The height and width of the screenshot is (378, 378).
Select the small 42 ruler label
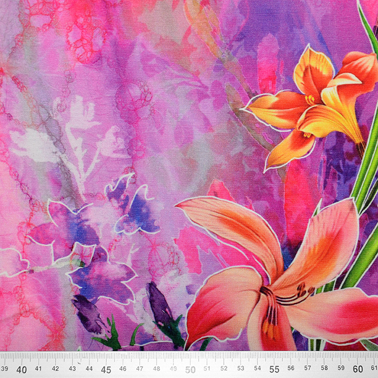[x=56, y=368]
